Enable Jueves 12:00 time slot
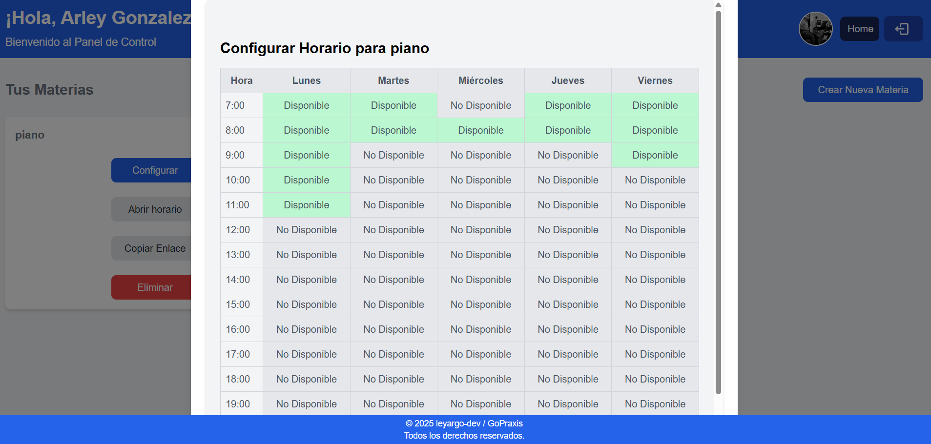The image size is (931, 444). tap(568, 230)
